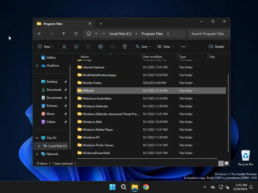Click the horizontal scrollbar under file list

[147, 159]
